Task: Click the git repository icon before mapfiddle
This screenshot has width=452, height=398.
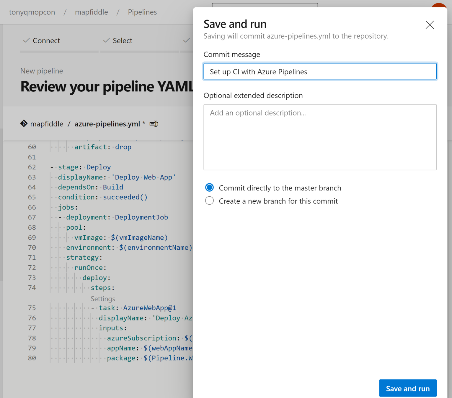Action: (24, 124)
